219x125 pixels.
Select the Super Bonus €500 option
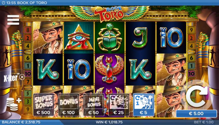[43, 105]
